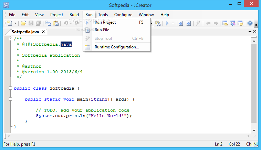This screenshot has width=261, height=150.
Task: Collapse the main method fold
Action: point(10,99)
